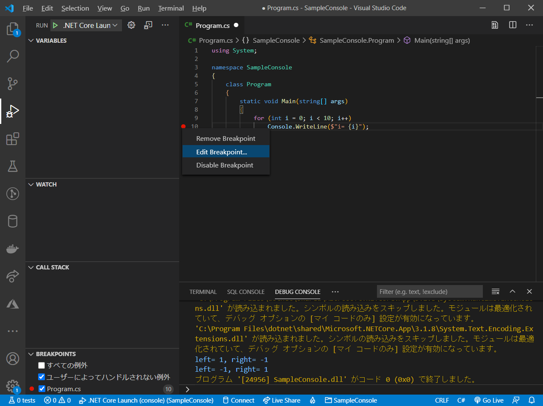Click the red breakpoint dot on line 10

tap(183, 126)
